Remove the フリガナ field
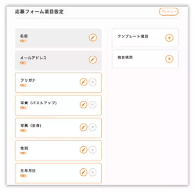 [x=92, y=82]
